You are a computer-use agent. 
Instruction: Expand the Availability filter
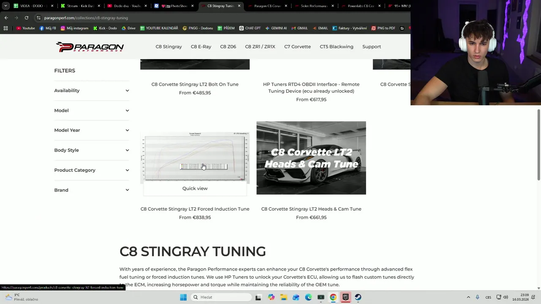point(92,90)
